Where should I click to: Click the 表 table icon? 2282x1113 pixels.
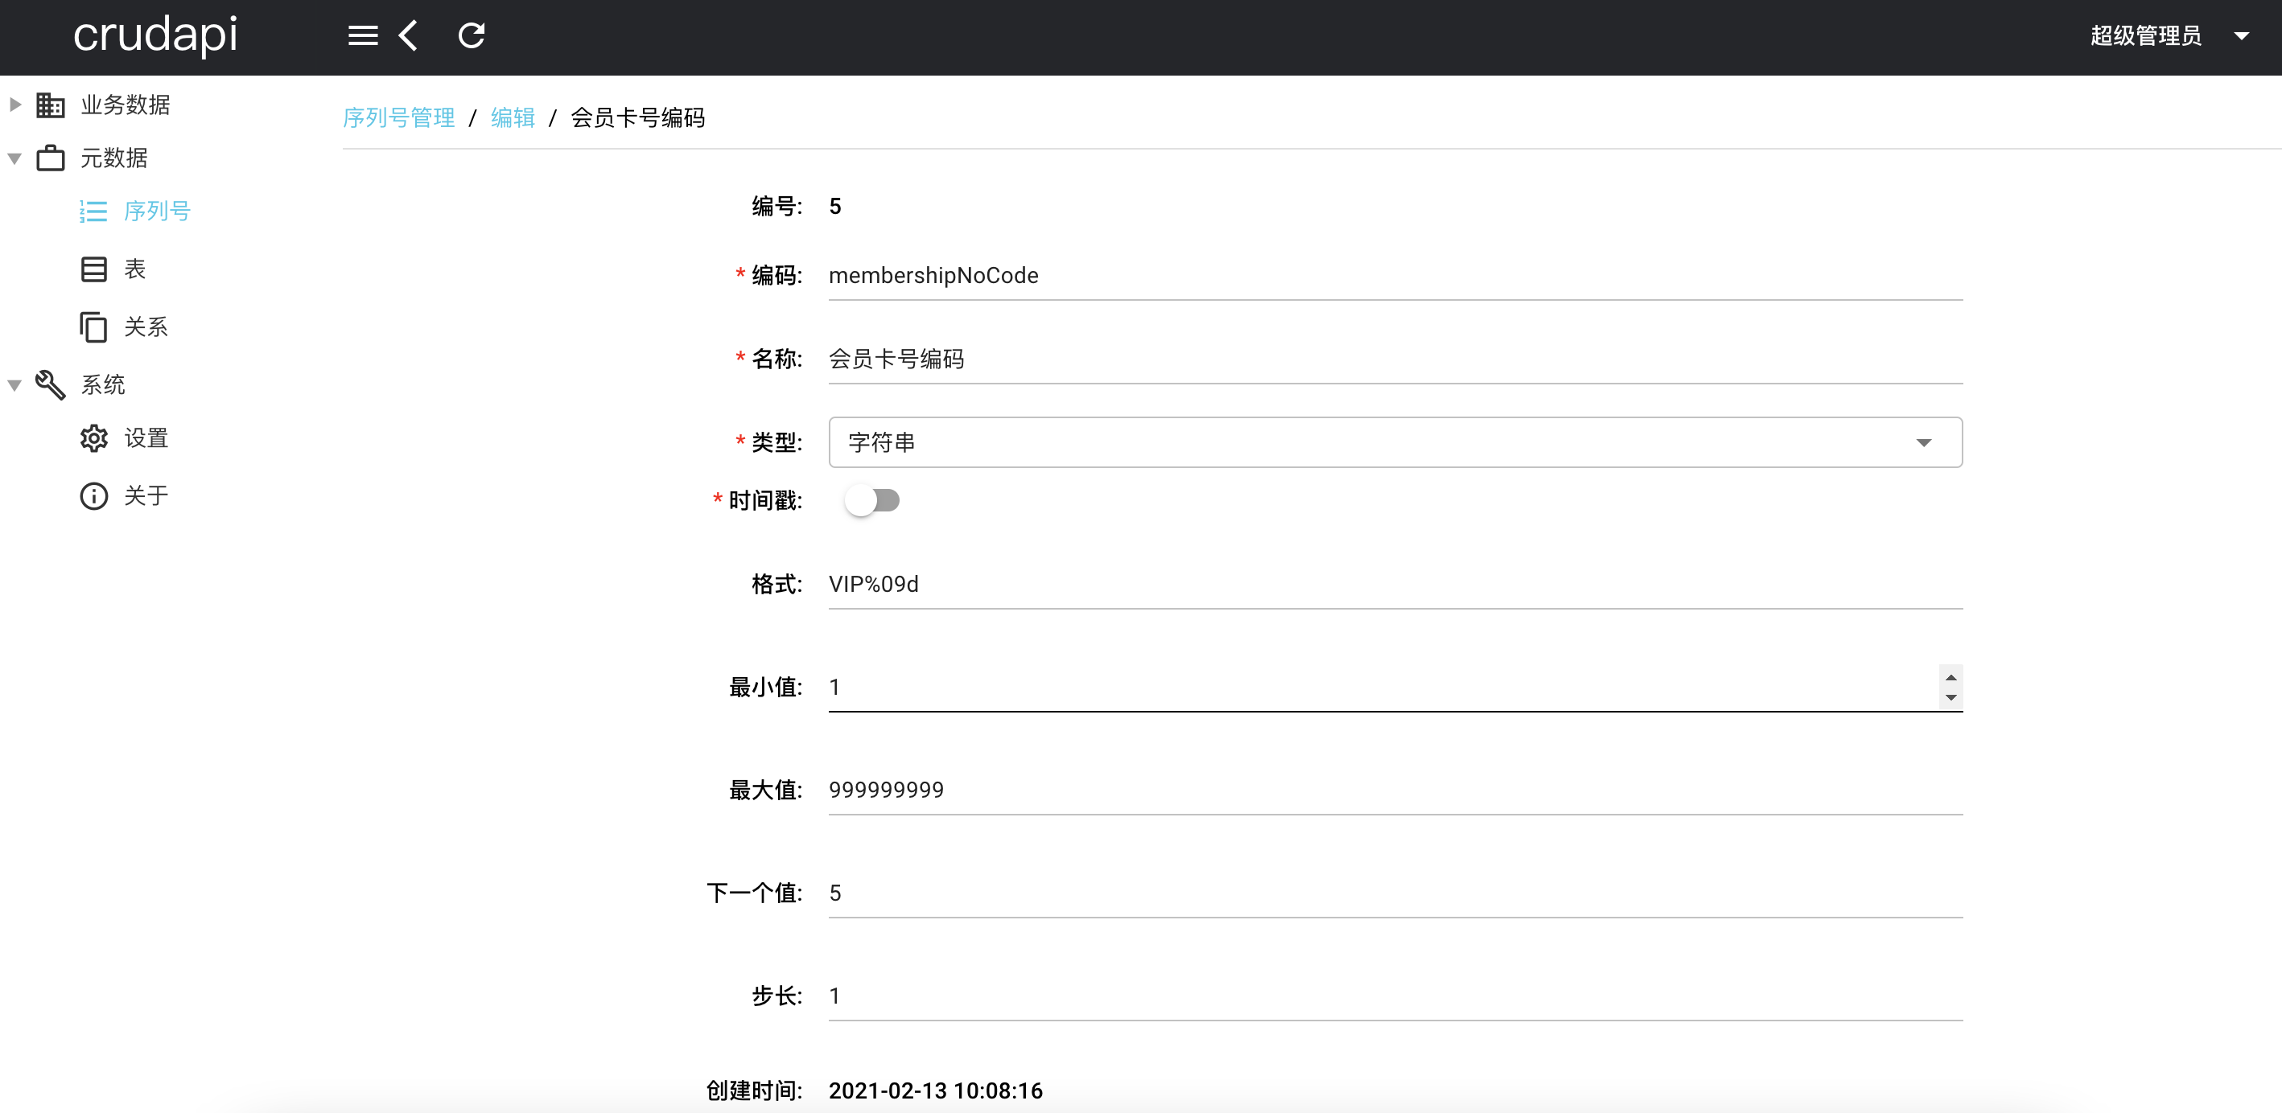coord(93,269)
